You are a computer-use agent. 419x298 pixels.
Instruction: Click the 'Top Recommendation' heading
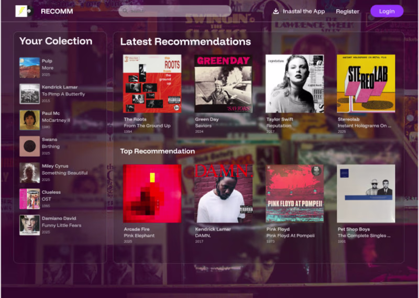[x=158, y=151]
